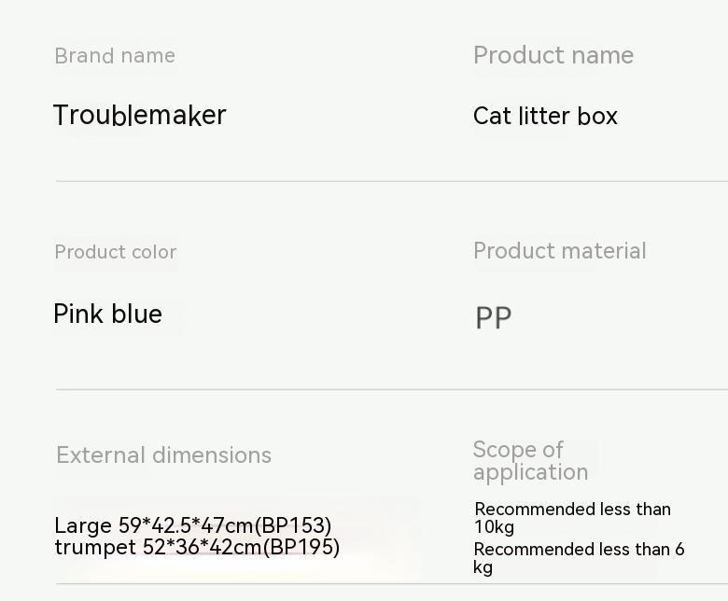Click the BP195 model code
This screenshot has height=601, width=728.
point(301,548)
